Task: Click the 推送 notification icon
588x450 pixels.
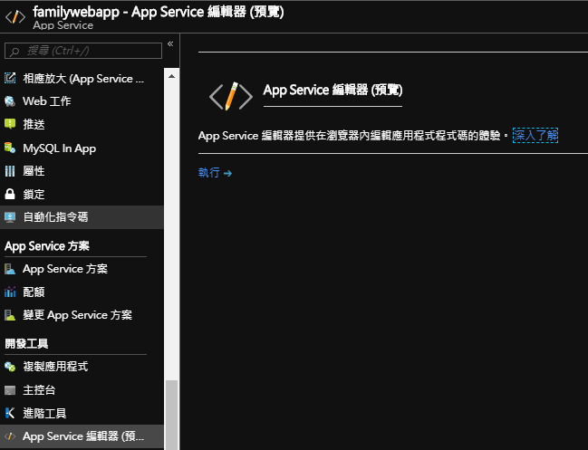Action: 10,124
